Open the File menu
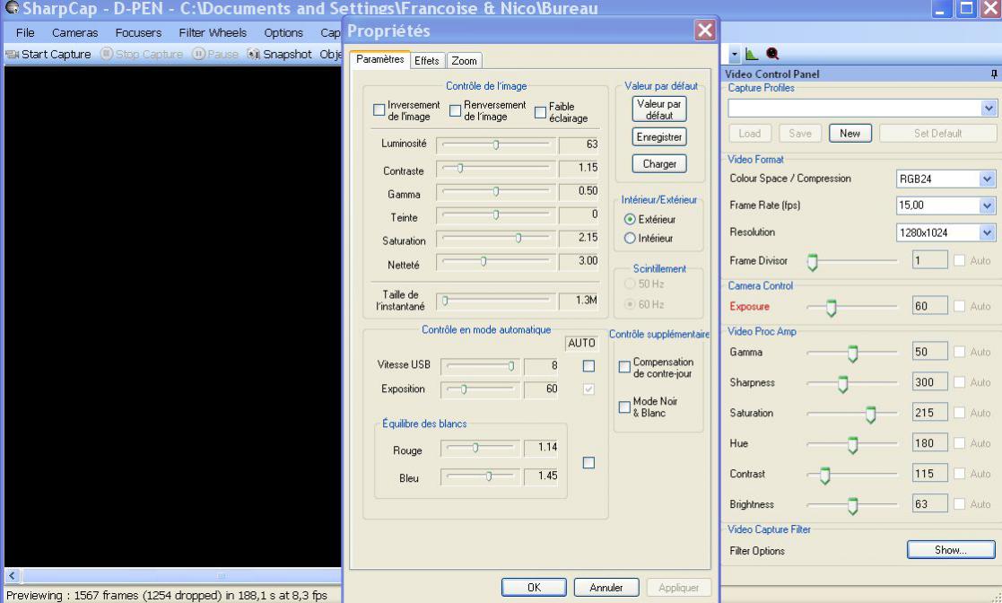1002x603 pixels. coord(25,32)
